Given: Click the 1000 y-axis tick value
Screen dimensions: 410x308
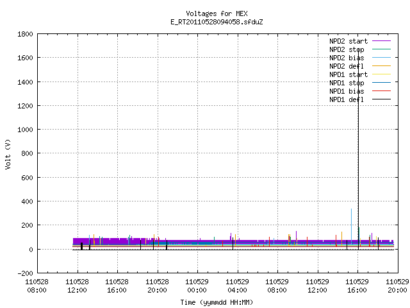Looking at the screenshot, I should pos(25,130).
